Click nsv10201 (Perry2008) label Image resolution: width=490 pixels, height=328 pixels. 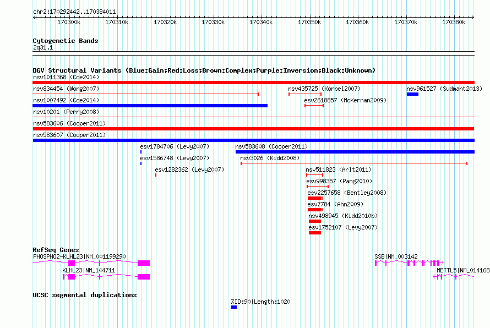tap(66, 112)
